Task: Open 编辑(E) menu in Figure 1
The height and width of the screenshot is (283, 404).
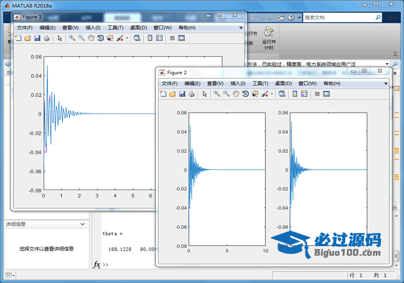Action: pyautogui.click(x=47, y=28)
